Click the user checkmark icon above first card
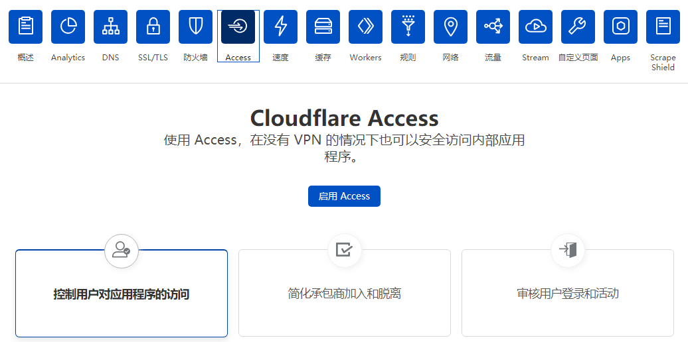 [x=121, y=251]
